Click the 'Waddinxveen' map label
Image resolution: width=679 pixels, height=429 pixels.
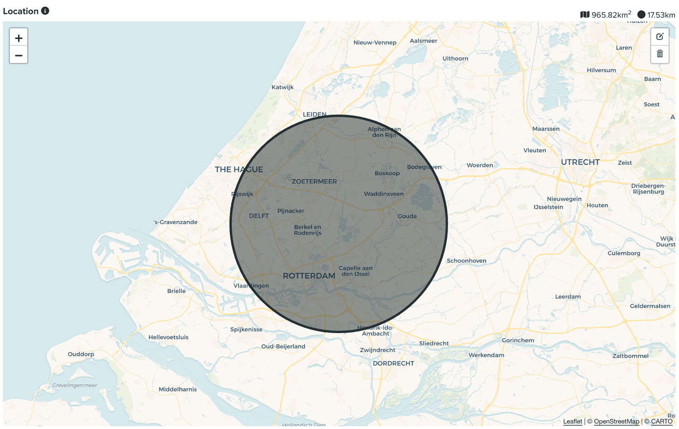coord(383,194)
